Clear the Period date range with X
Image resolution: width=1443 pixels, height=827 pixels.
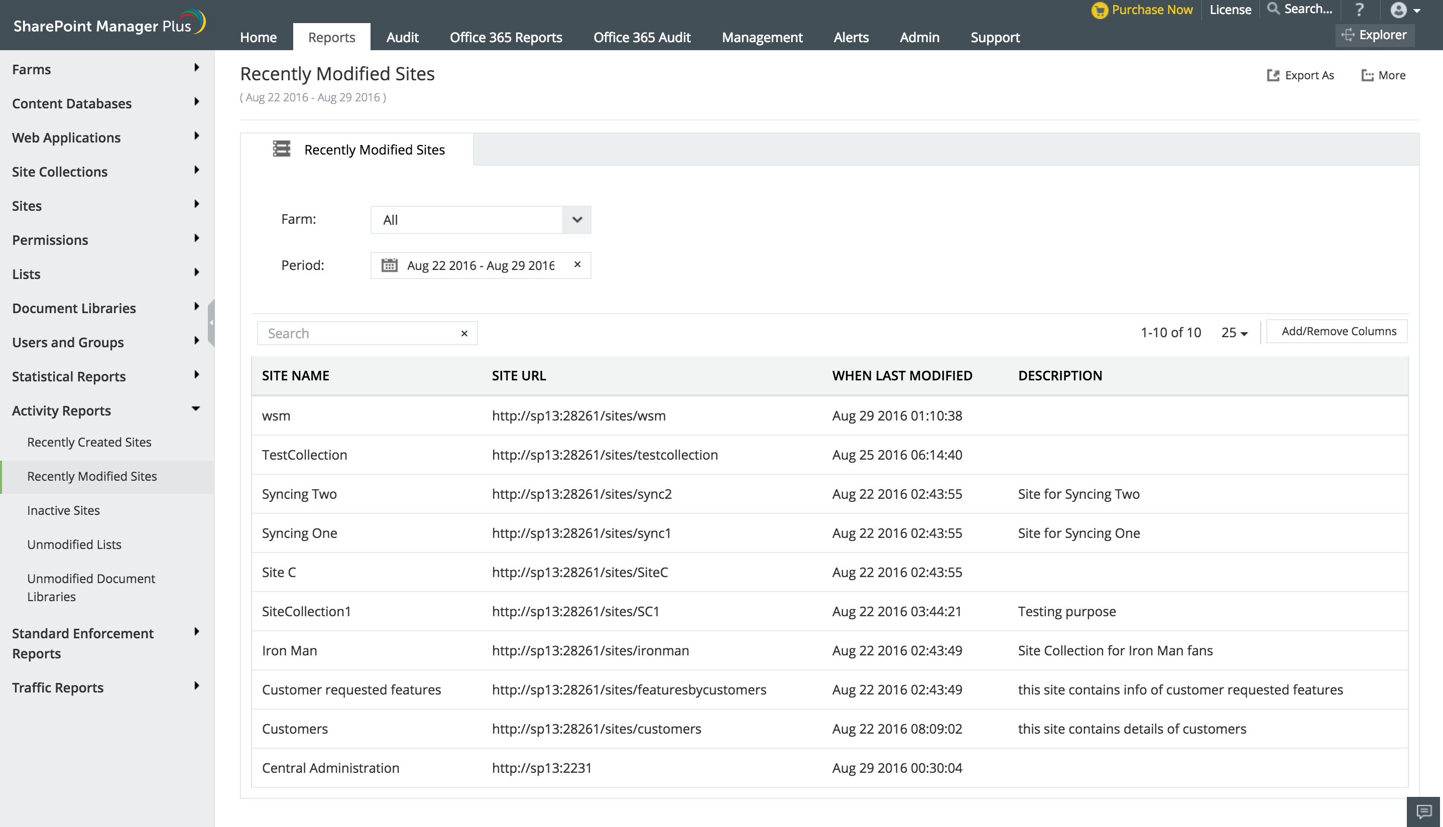(x=577, y=264)
